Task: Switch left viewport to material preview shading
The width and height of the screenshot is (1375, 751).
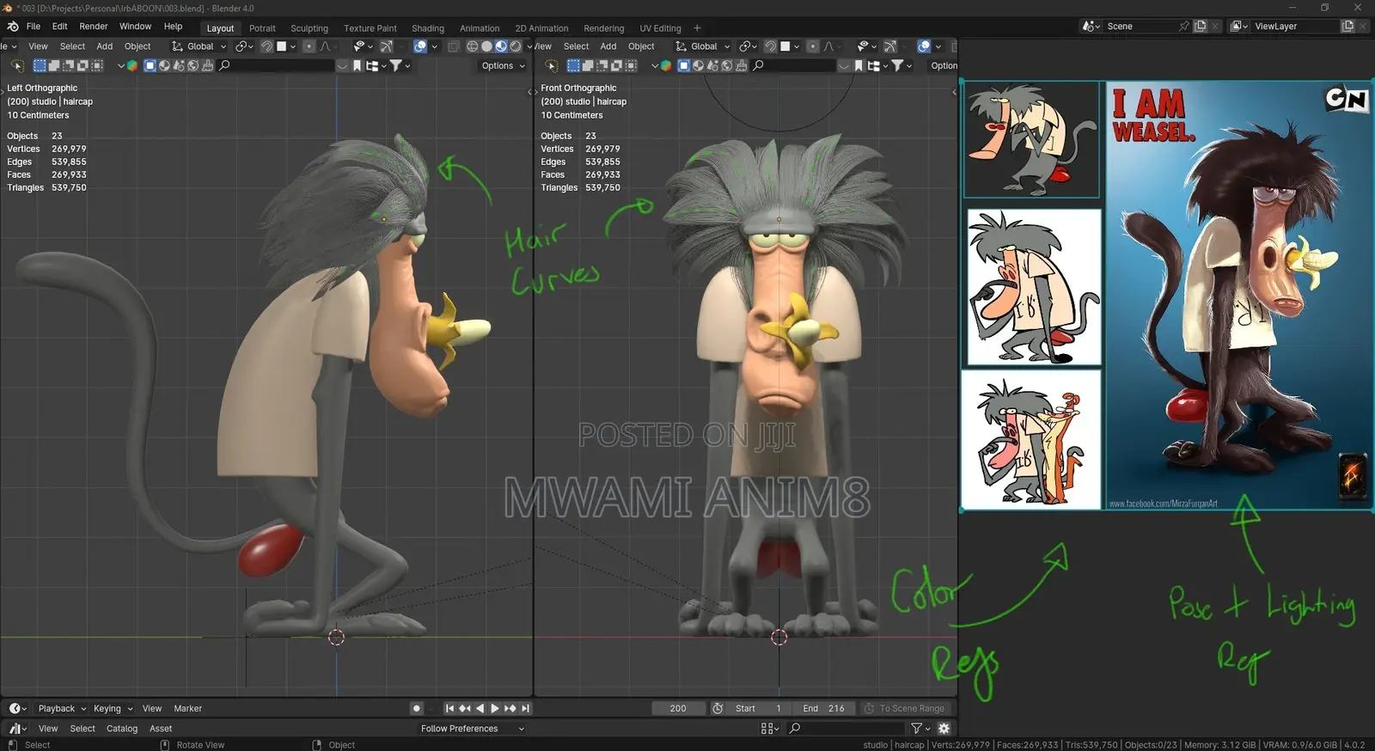Action: click(x=501, y=46)
